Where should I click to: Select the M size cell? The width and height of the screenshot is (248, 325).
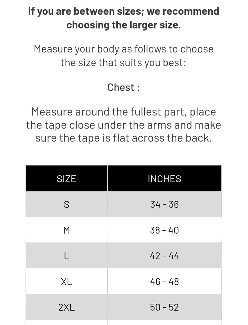pyautogui.click(x=66, y=230)
